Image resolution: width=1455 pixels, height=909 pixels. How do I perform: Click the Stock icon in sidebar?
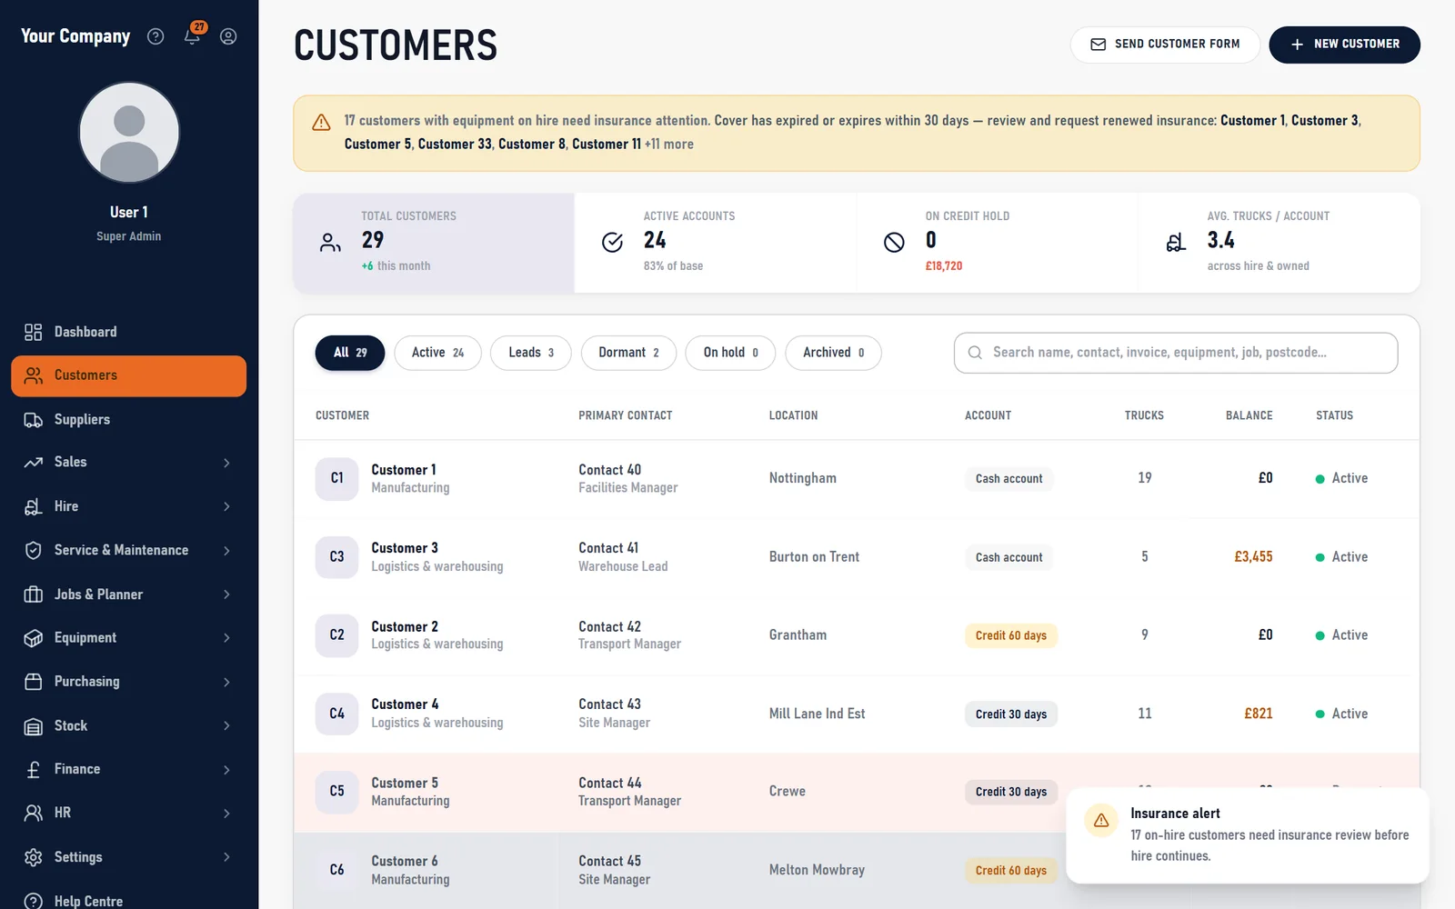click(34, 726)
